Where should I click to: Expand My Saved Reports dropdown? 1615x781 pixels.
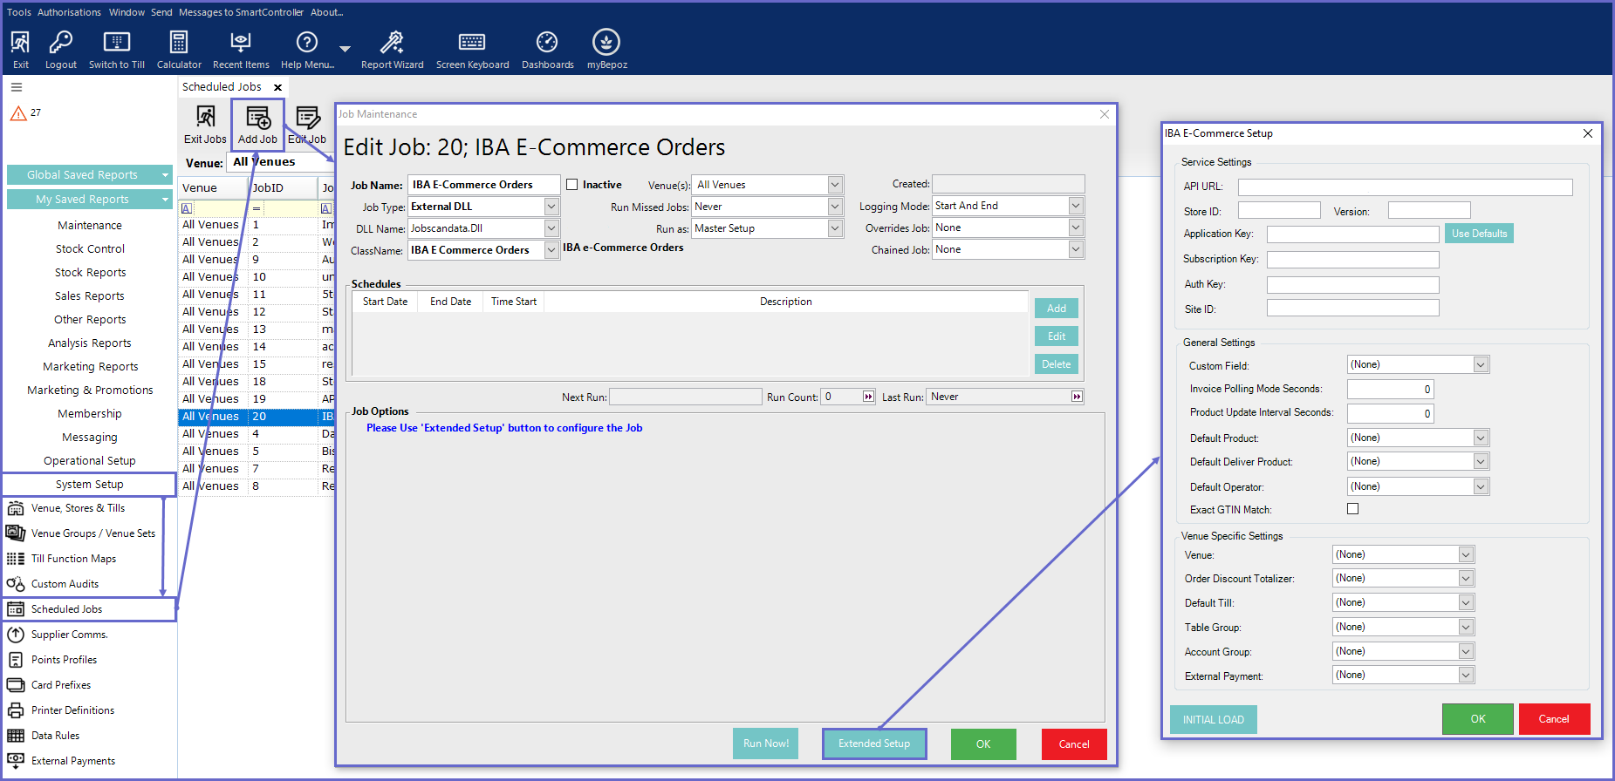[x=165, y=200]
